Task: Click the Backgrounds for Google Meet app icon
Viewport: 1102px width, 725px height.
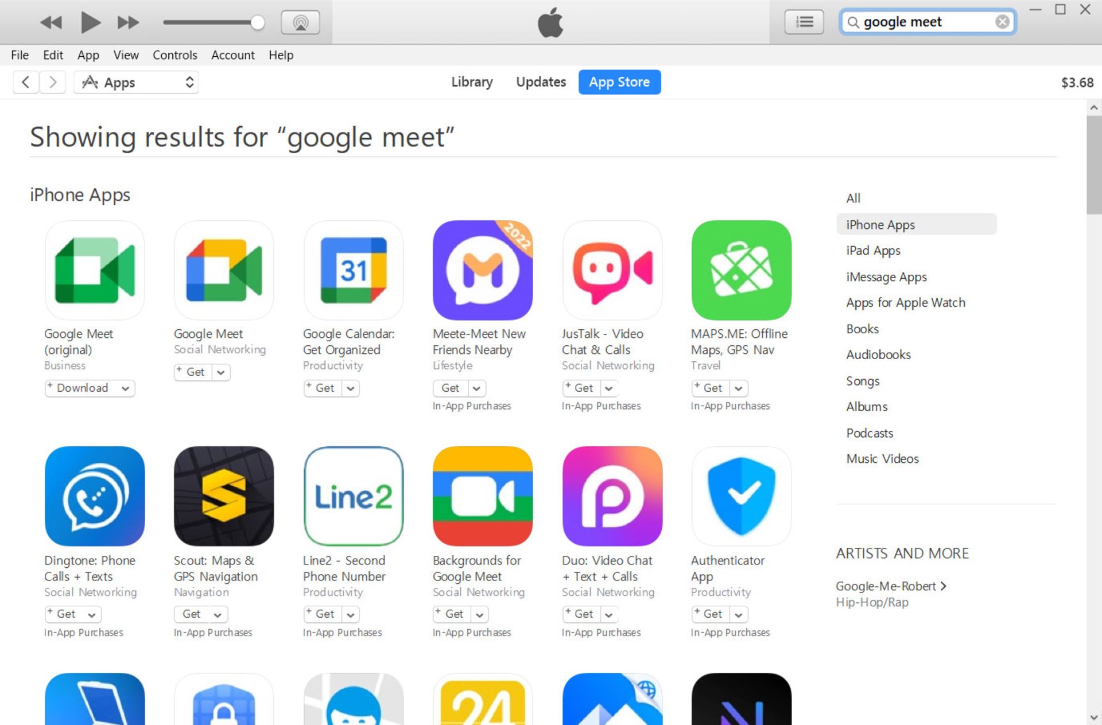Action: (483, 497)
